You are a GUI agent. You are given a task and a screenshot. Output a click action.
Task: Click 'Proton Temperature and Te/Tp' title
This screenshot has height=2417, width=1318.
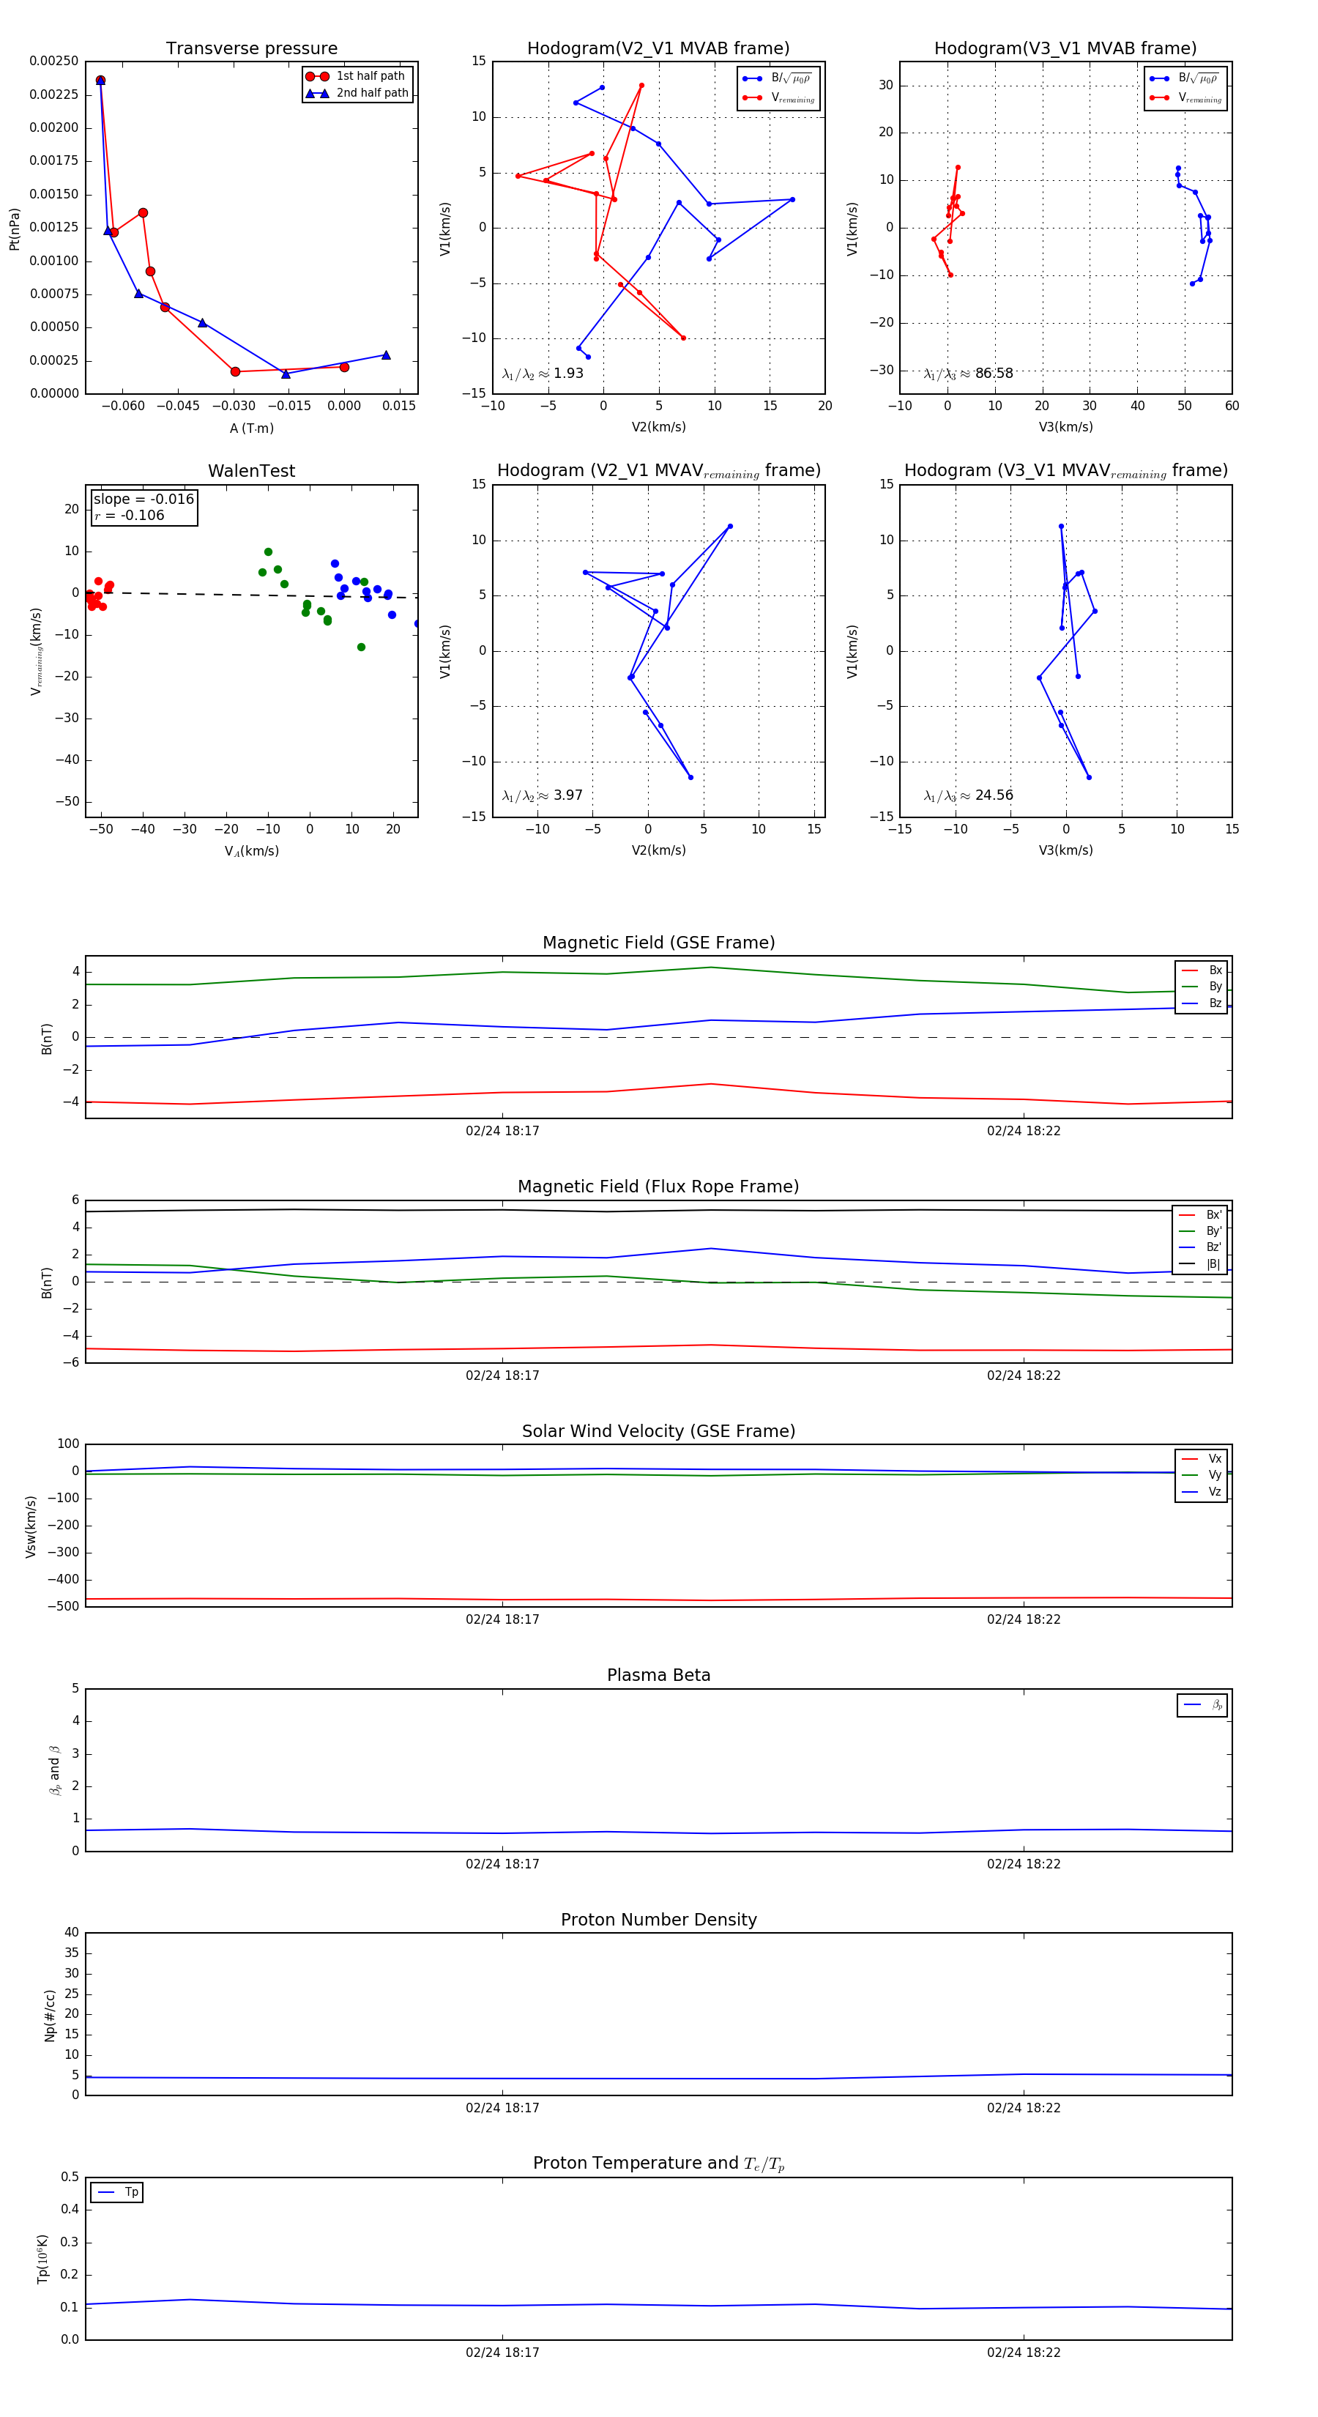(658, 2163)
